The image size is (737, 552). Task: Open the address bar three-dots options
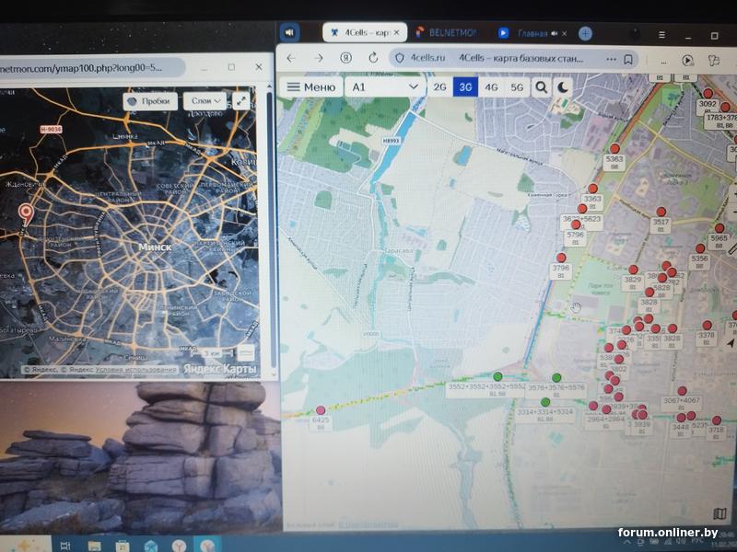coord(611,60)
